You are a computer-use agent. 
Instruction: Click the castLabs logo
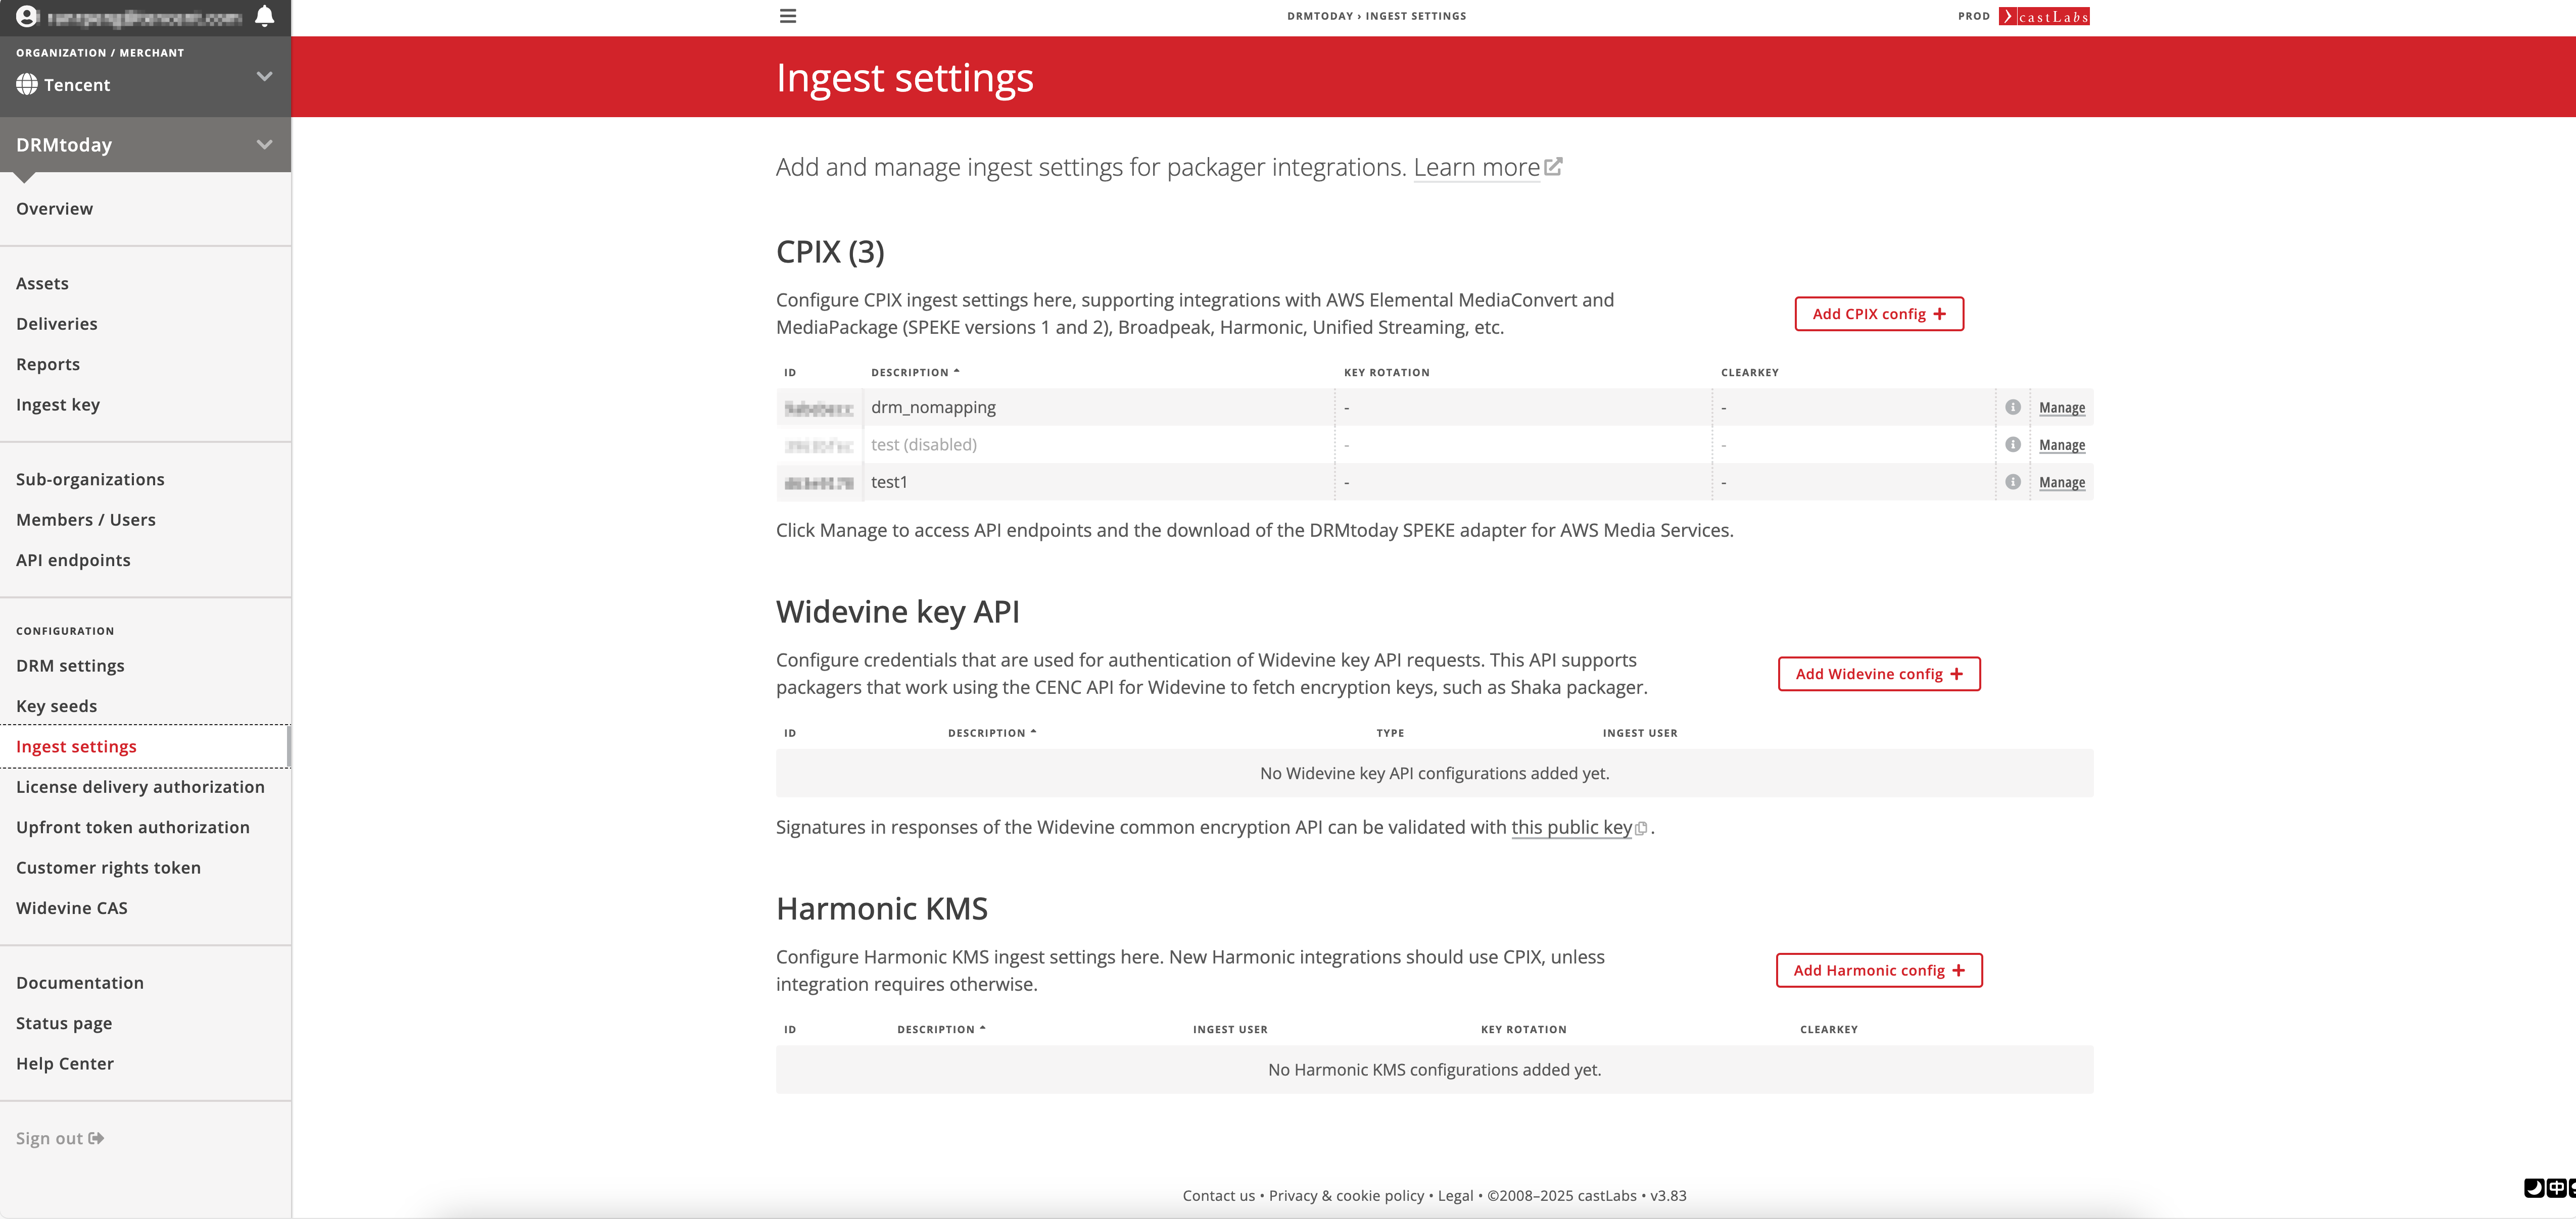(2044, 16)
